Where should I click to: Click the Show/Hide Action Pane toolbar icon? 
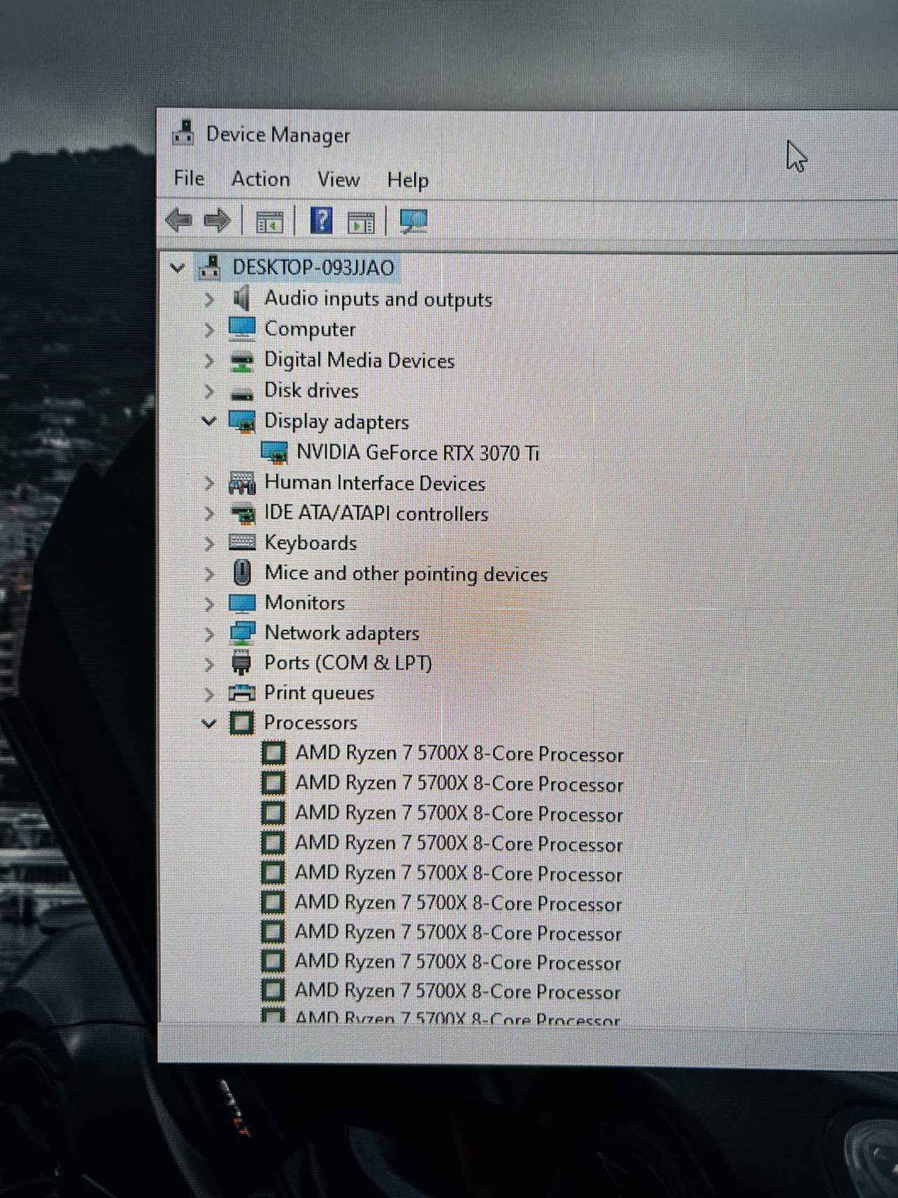[x=361, y=223]
